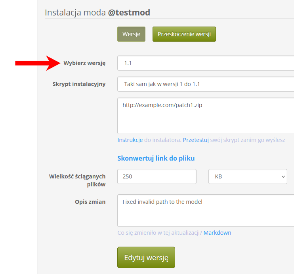Screen dimensions: 294x274
Task: Click the file size field showing 250
Action: point(157,176)
